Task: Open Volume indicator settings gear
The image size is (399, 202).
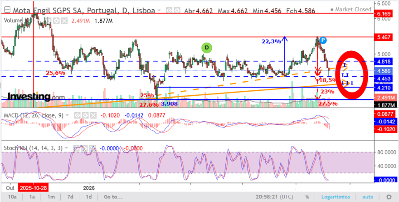Action: click(x=57, y=20)
